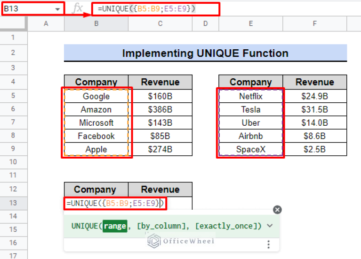This screenshot has width=361, height=259.
Task: Close the UNIQUE formula help popup
Action: tap(277, 210)
